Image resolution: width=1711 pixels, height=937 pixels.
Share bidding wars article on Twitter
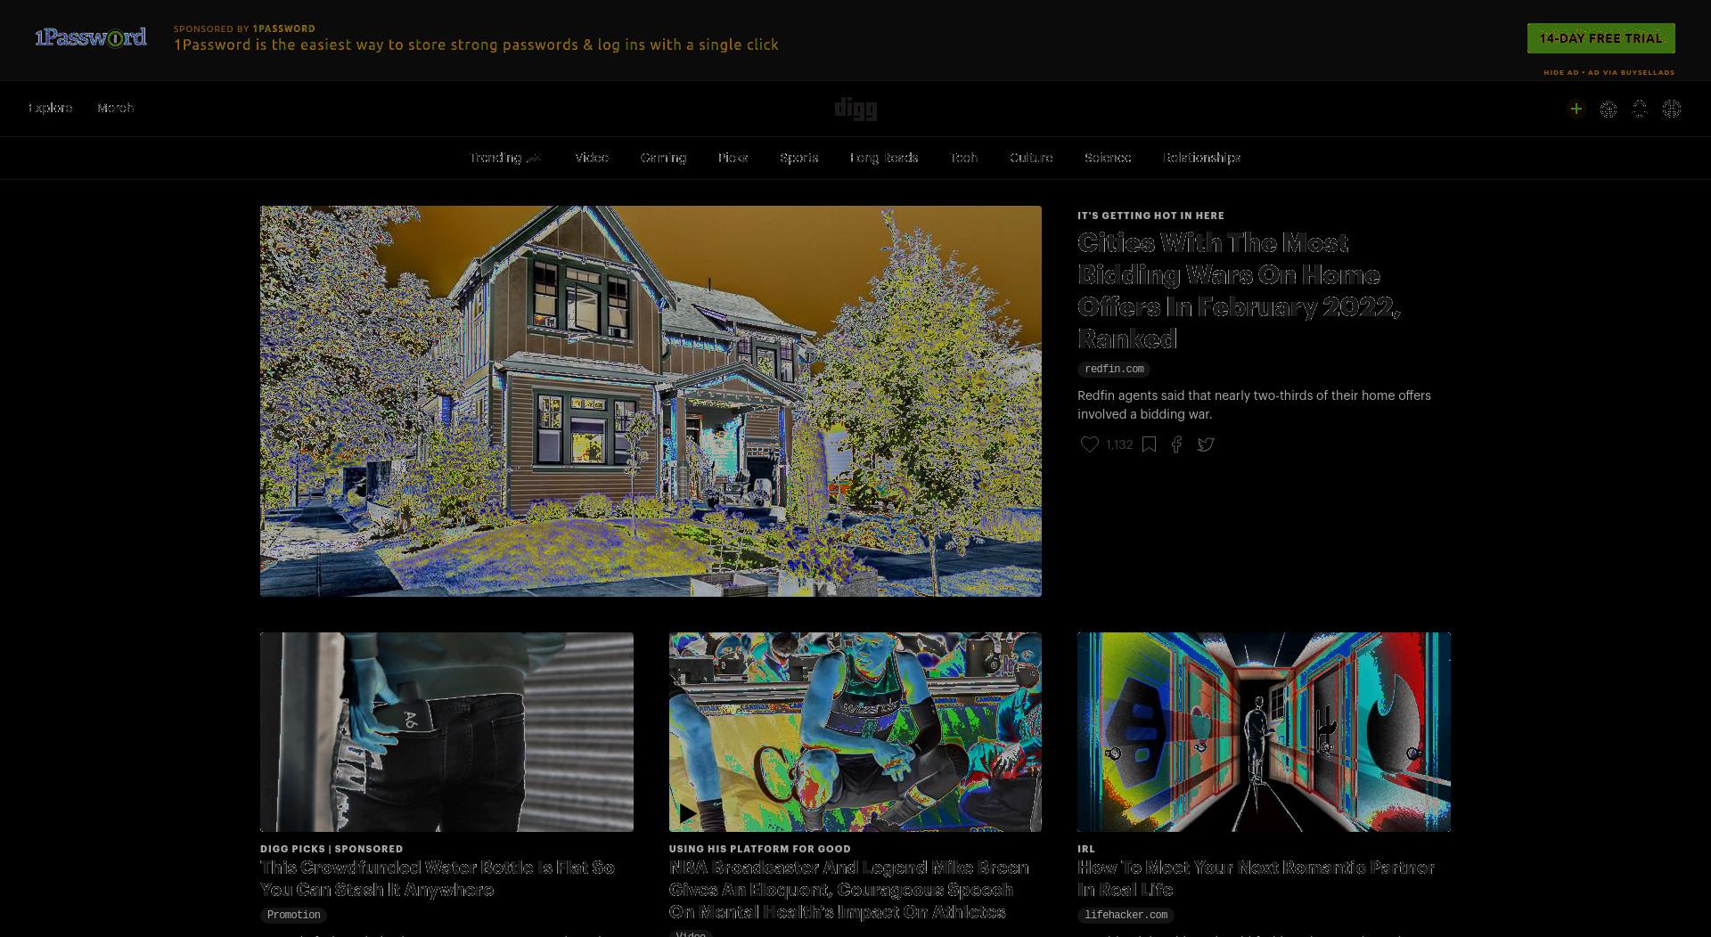tap(1206, 444)
